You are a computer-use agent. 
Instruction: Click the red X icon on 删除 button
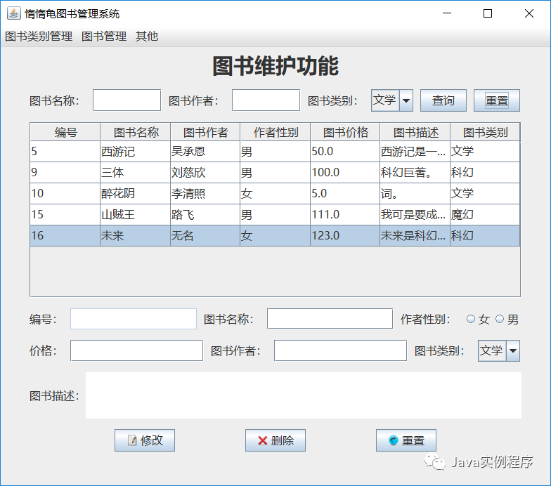[263, 440]
